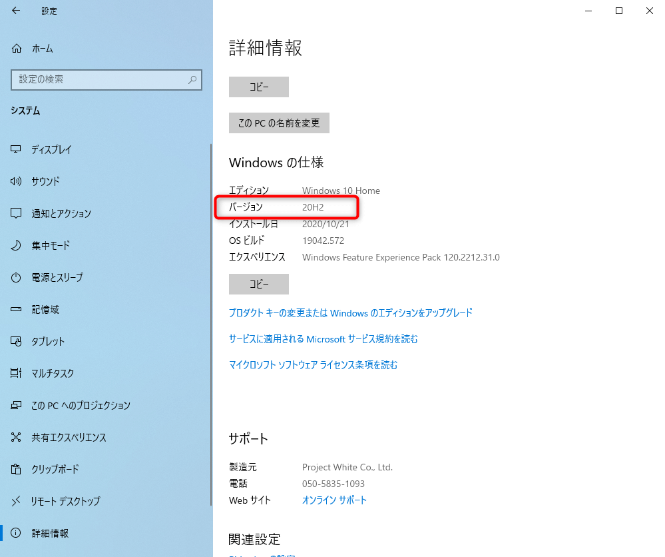
Task: Open ソフトウェア ライセンス条項を読む link
Action: click(313, 364)
